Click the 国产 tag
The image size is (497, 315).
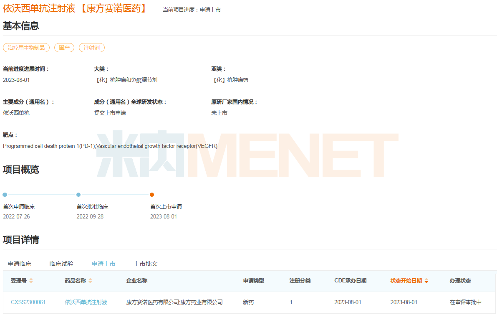(x=64, y=48)
